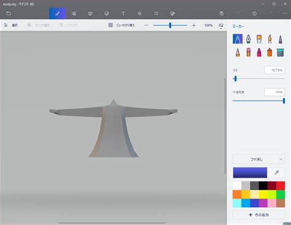Pick the white color swatch

tap(237, 186)
